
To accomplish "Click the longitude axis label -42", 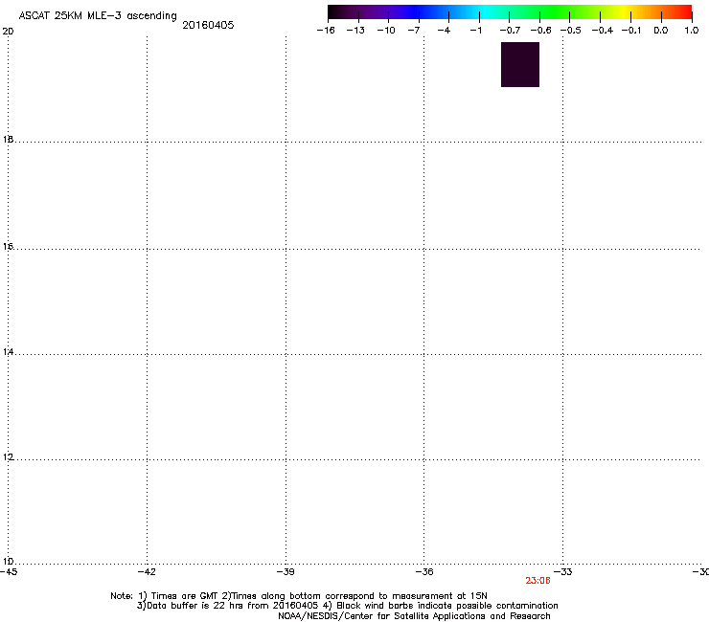I will [147, 572].
